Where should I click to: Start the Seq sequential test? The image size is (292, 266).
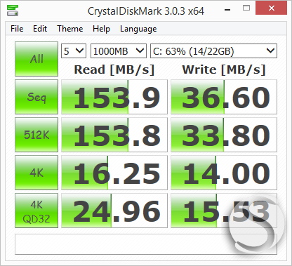pos(36,97)
